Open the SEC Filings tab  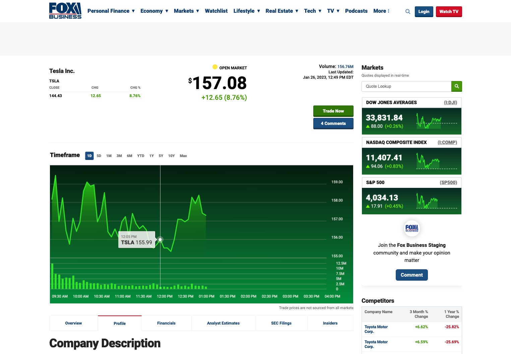click(x=281, y=323)
